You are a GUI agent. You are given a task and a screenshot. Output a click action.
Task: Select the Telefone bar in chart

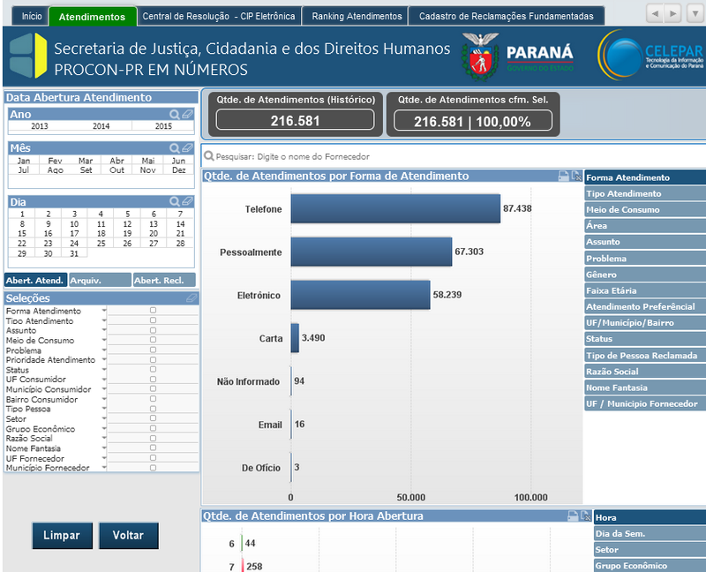point(395,208)
